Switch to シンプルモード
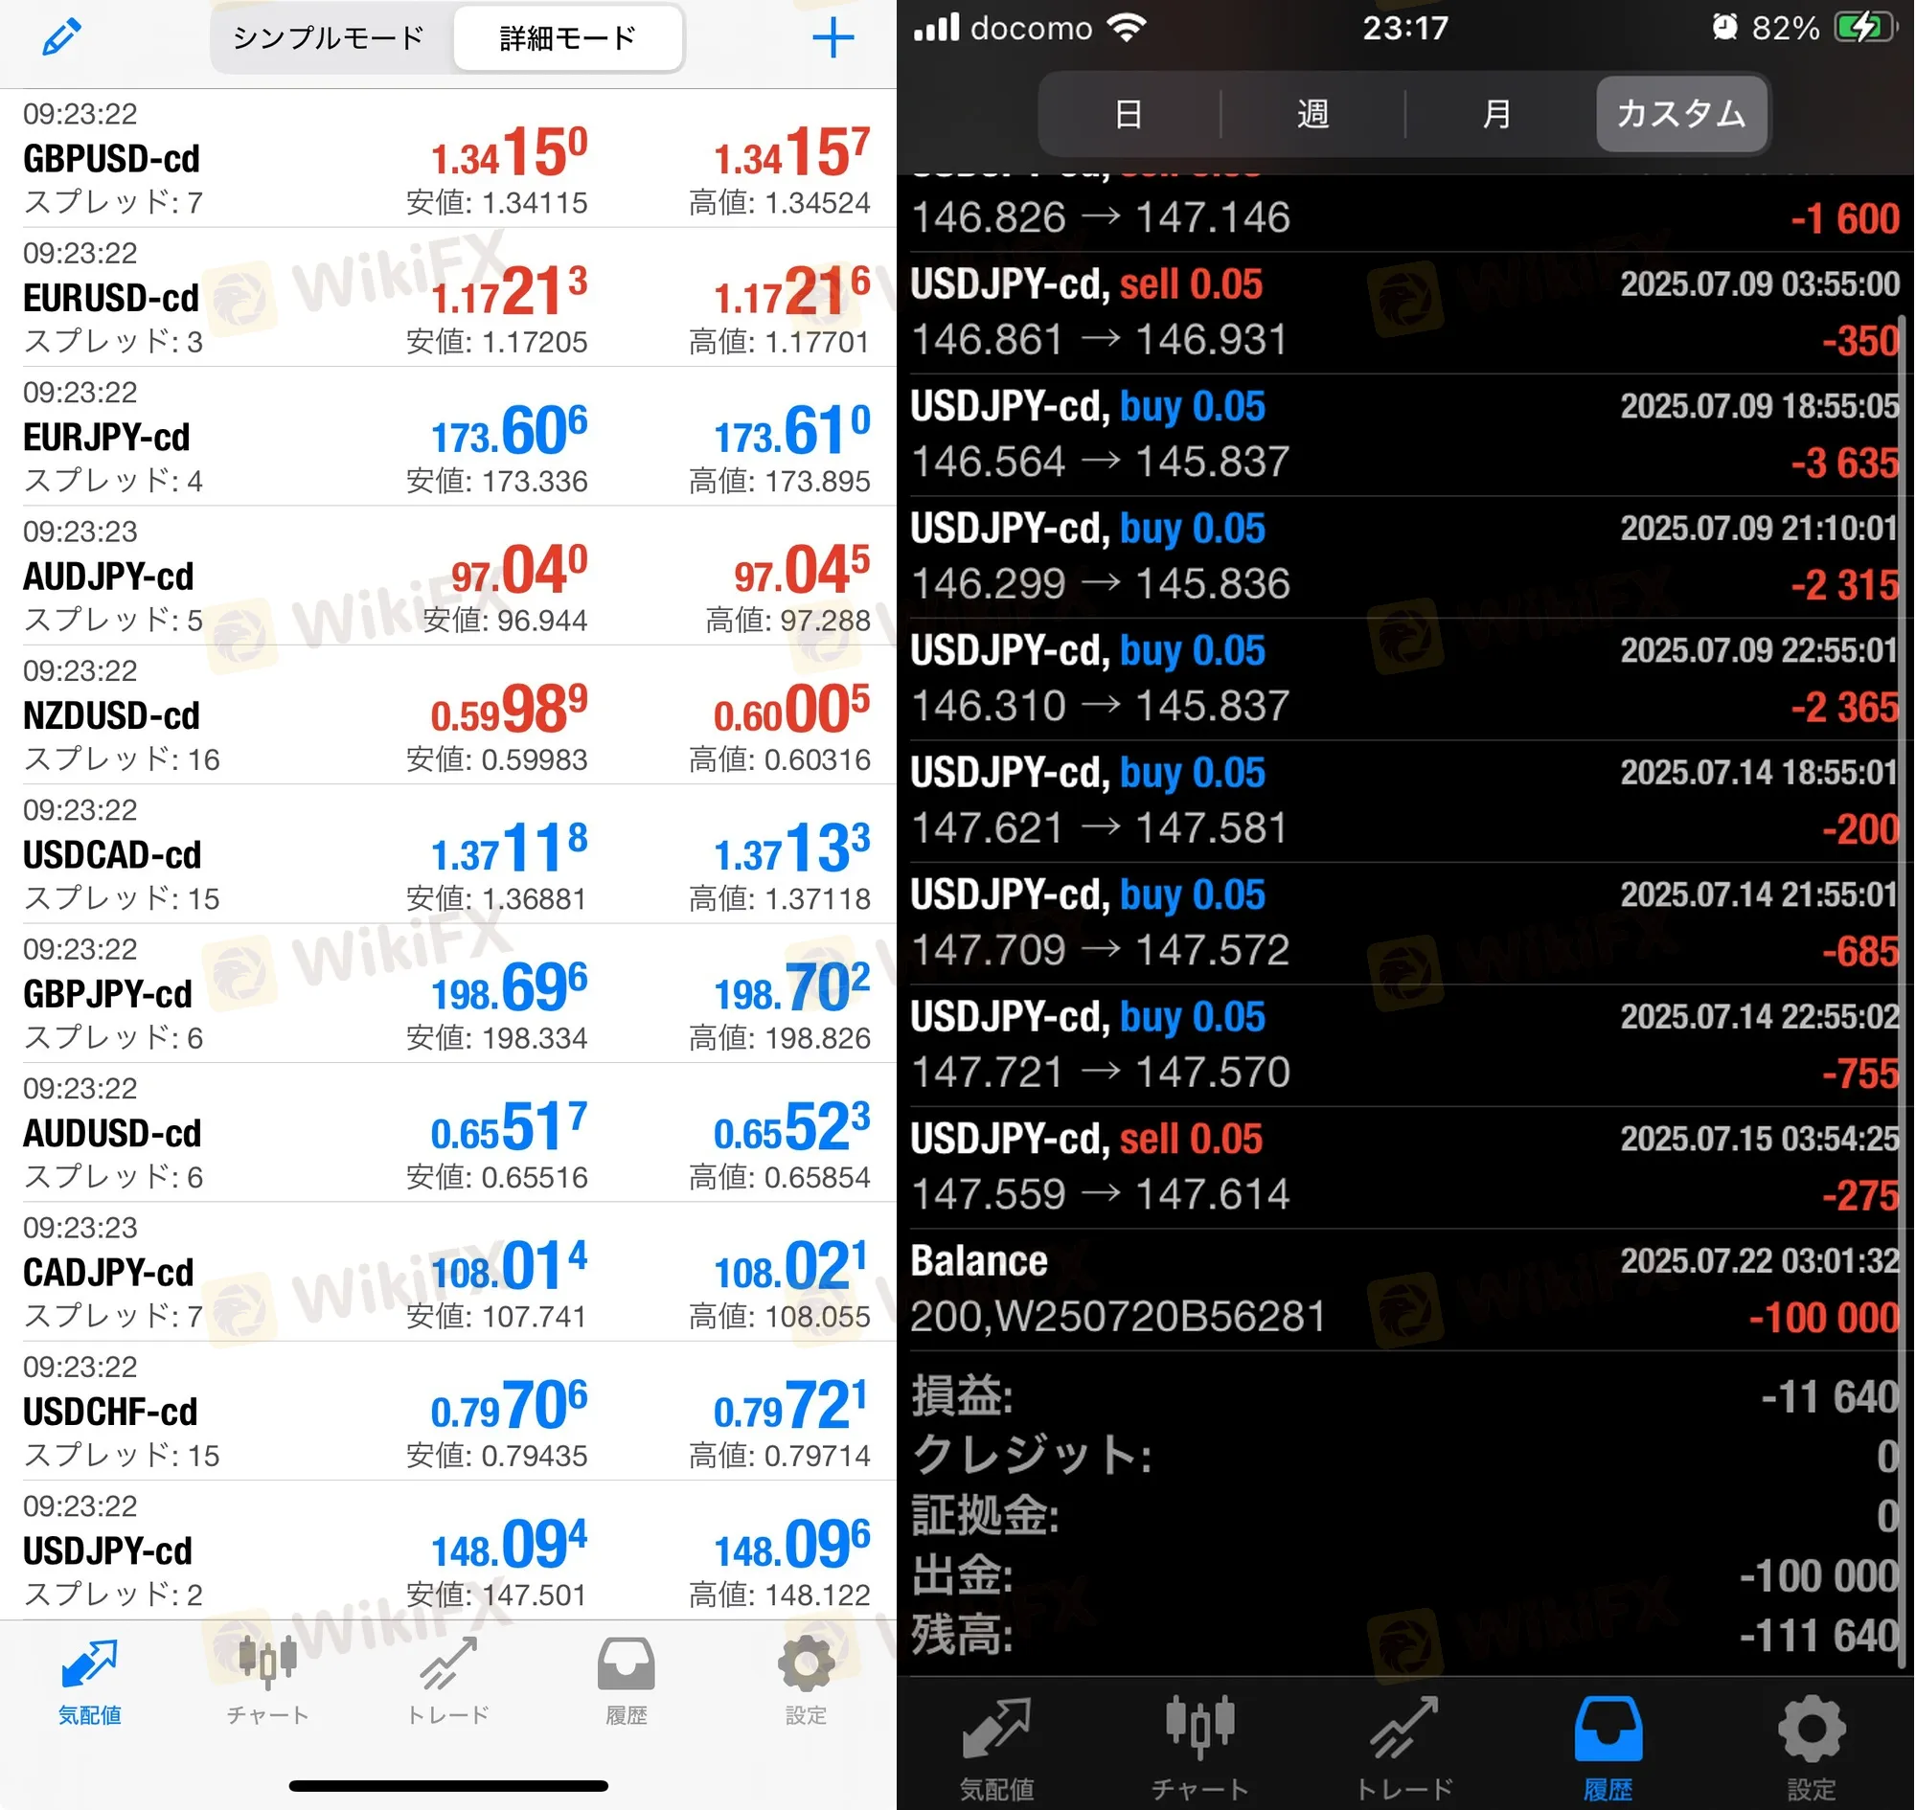Viewport: 1916px width, 1810px height. click(331, 37)
